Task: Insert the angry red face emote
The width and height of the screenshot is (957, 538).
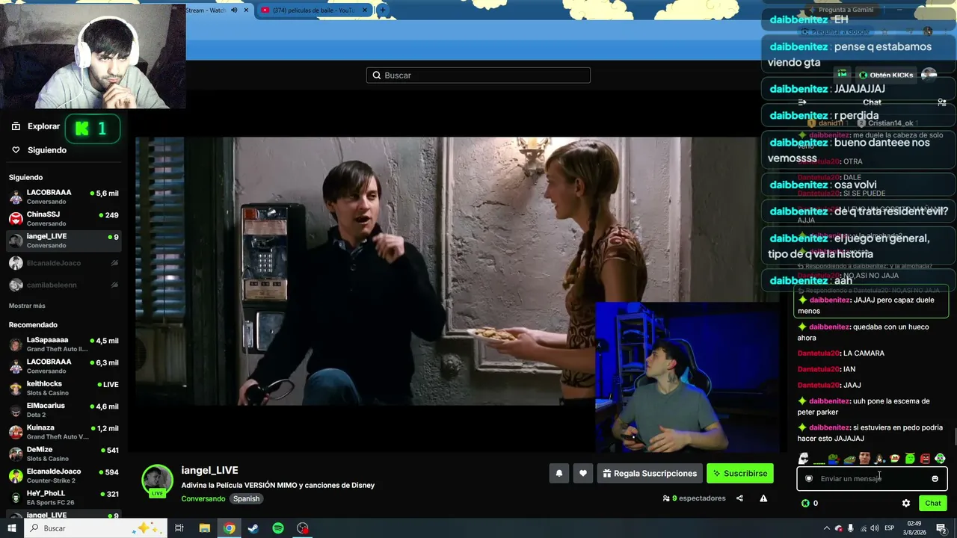Action: coord(925,458)
